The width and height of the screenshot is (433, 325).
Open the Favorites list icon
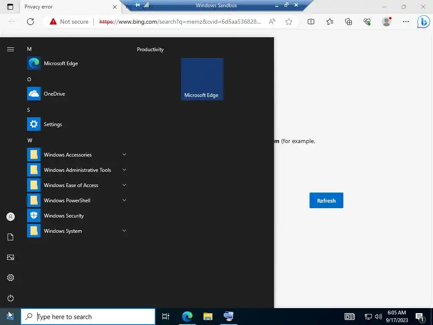click(330, 22)
